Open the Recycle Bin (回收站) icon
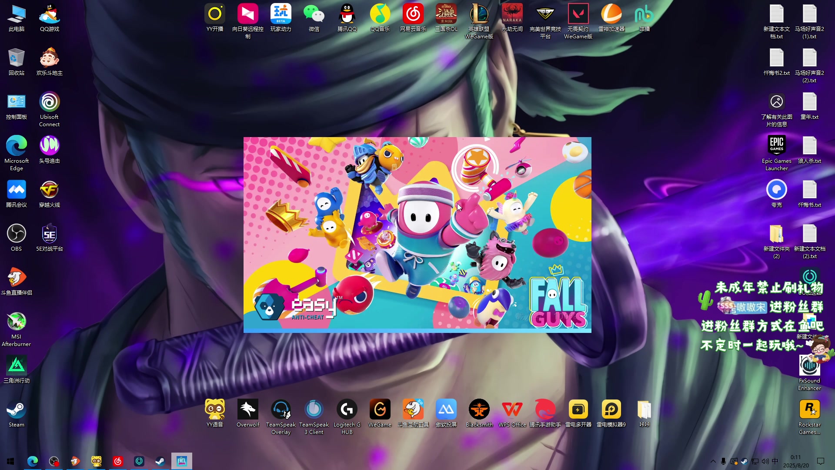The width and height of the screenshot is (835, 470). 17,62
